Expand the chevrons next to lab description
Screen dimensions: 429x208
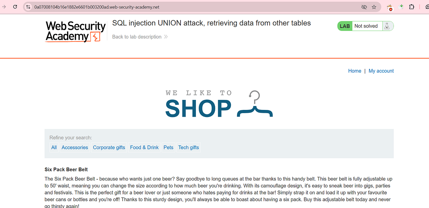click(x=165, y=37)
